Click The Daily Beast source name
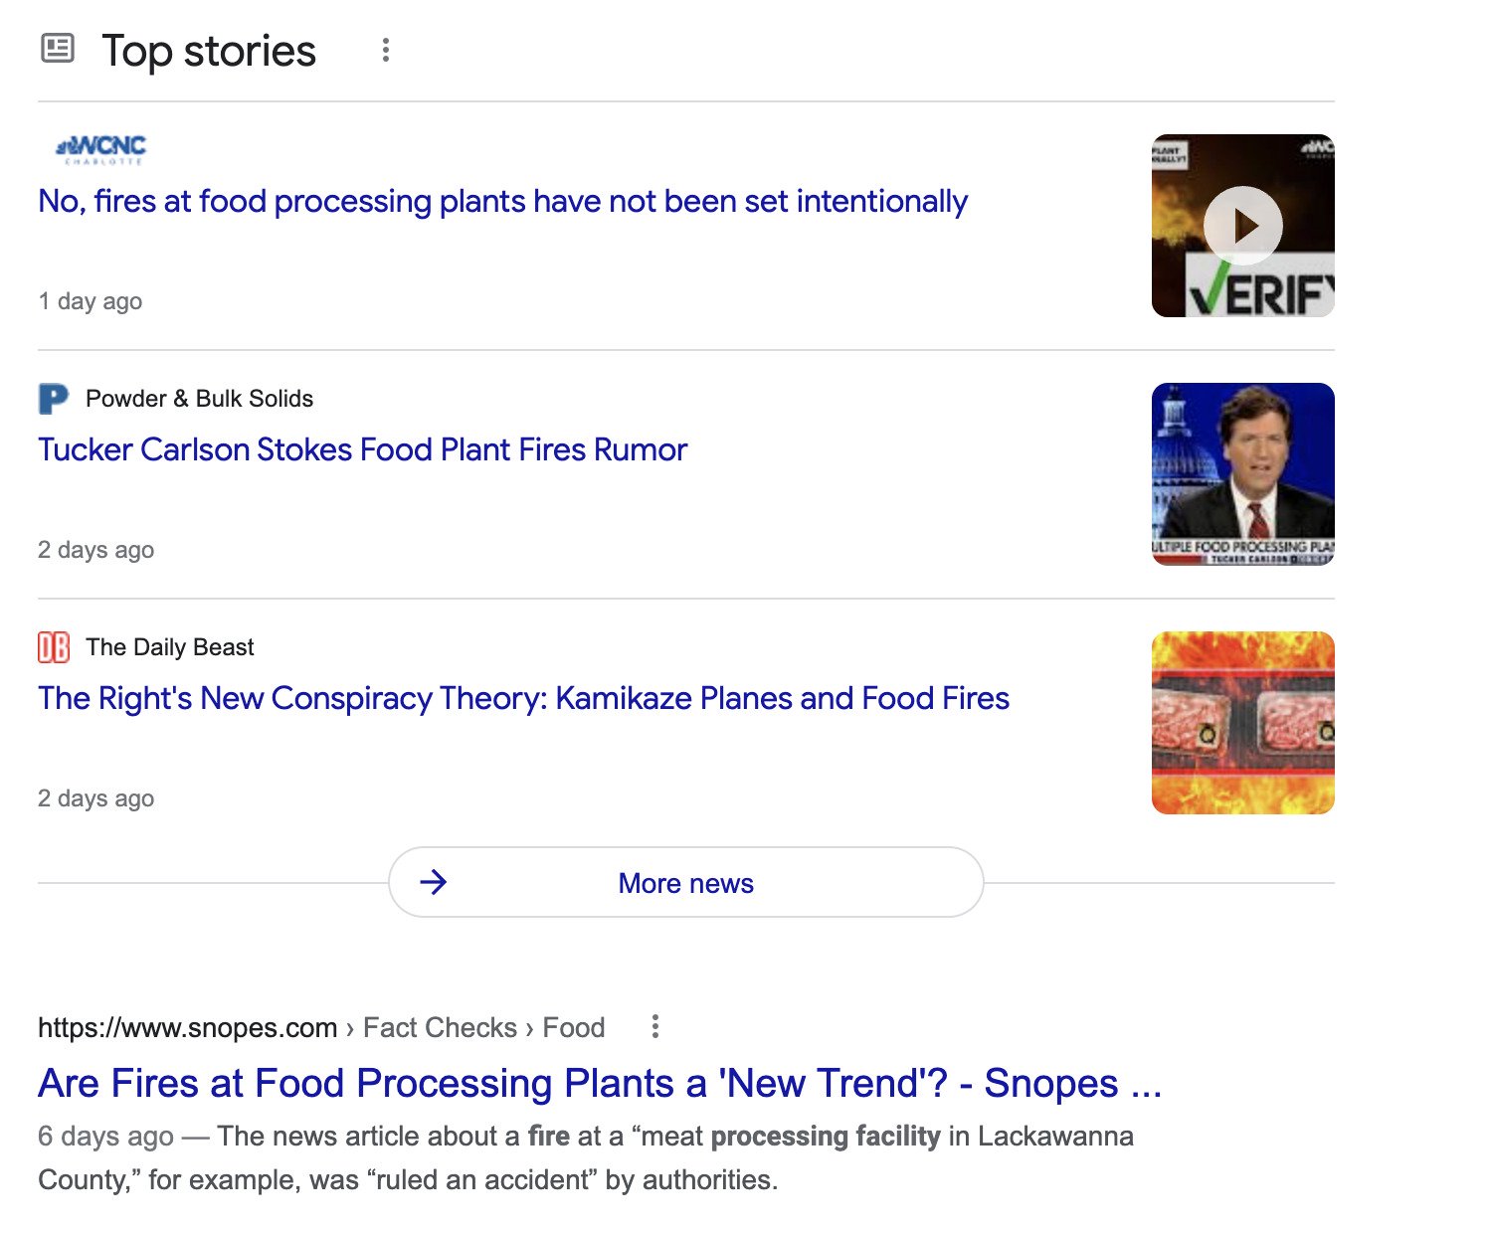Viewport: 1490px width, 1233px height. (170, 647)
